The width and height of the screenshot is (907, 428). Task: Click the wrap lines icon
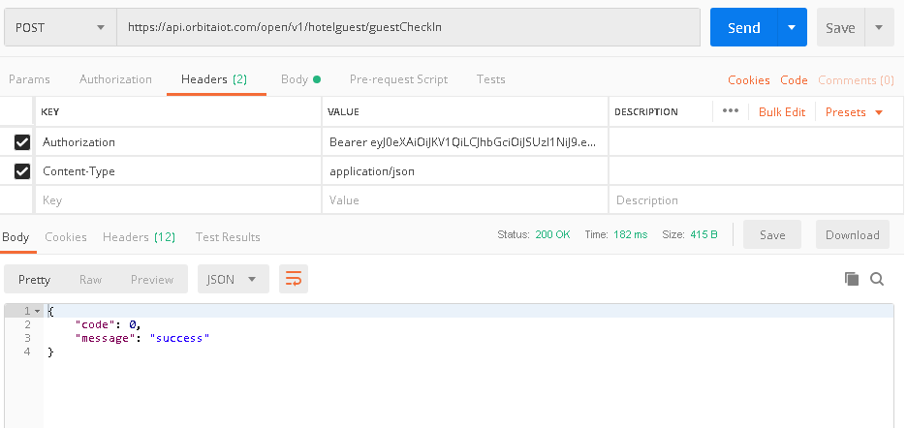point(293,279)
